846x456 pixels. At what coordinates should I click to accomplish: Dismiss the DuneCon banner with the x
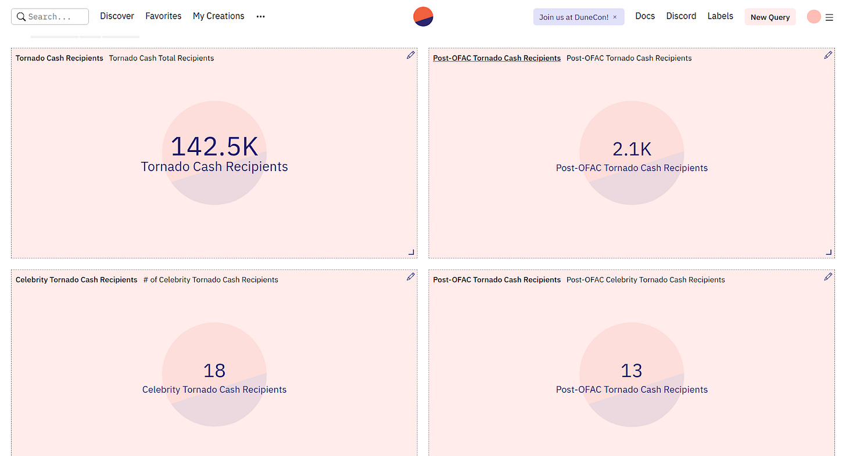(615, 17)
